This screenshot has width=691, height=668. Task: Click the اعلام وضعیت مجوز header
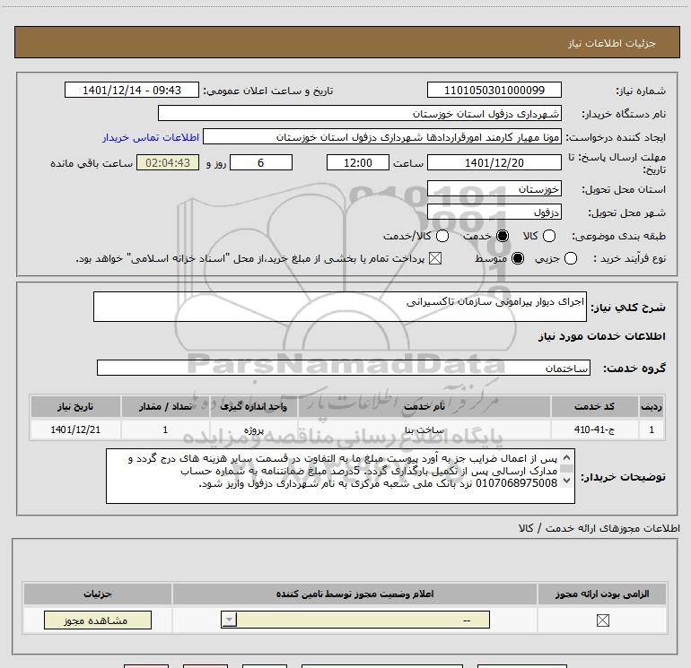354,594
